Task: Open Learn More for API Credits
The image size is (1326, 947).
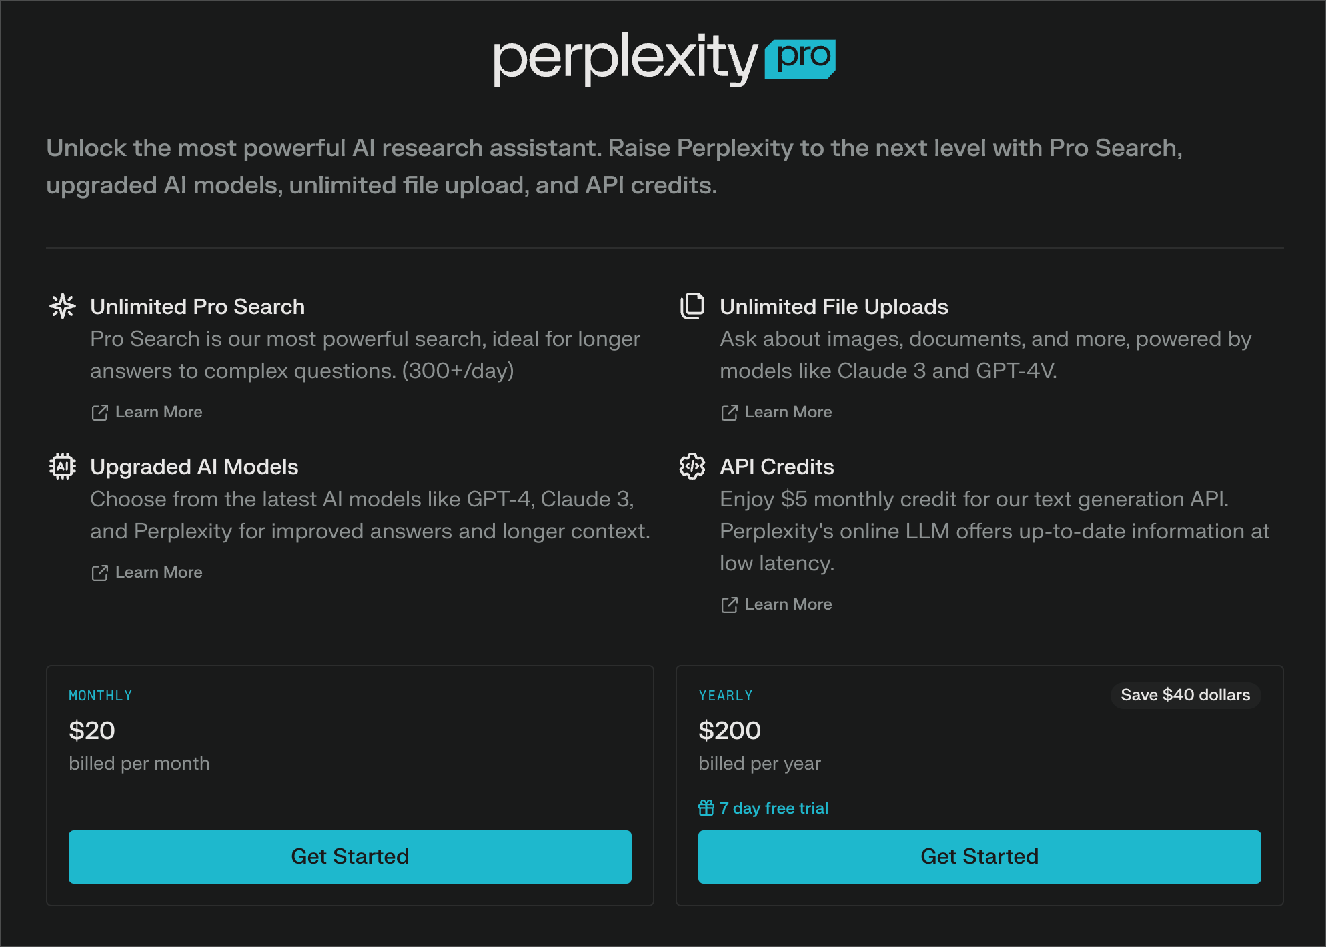Action: (x=788, y=604)
